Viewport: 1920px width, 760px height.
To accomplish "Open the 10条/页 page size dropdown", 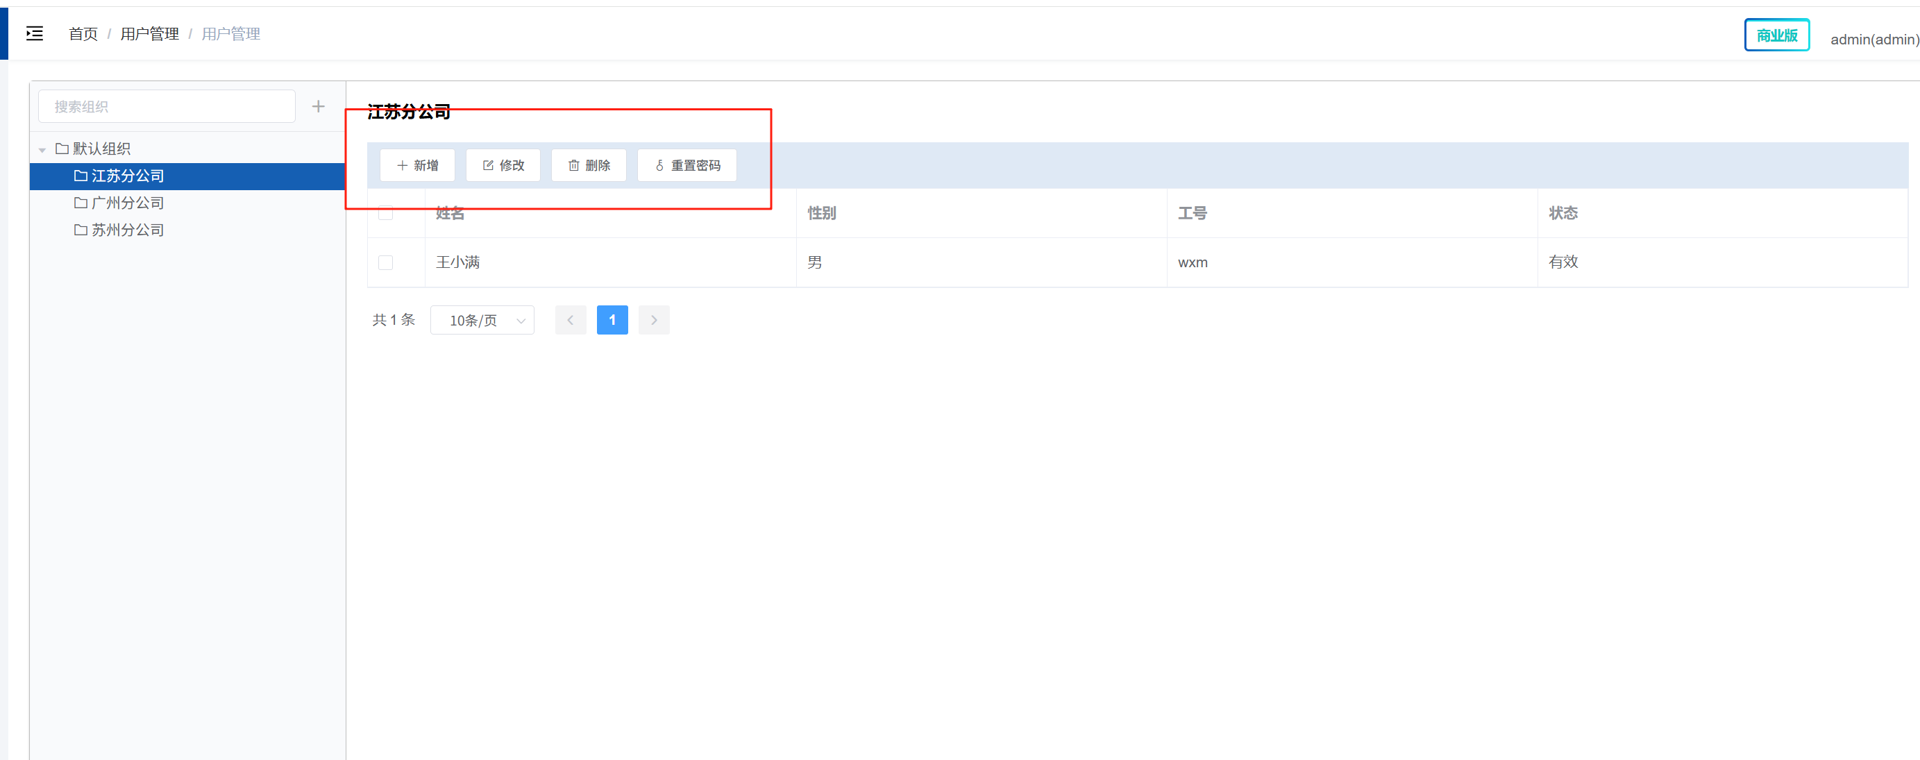I will 482,321.
